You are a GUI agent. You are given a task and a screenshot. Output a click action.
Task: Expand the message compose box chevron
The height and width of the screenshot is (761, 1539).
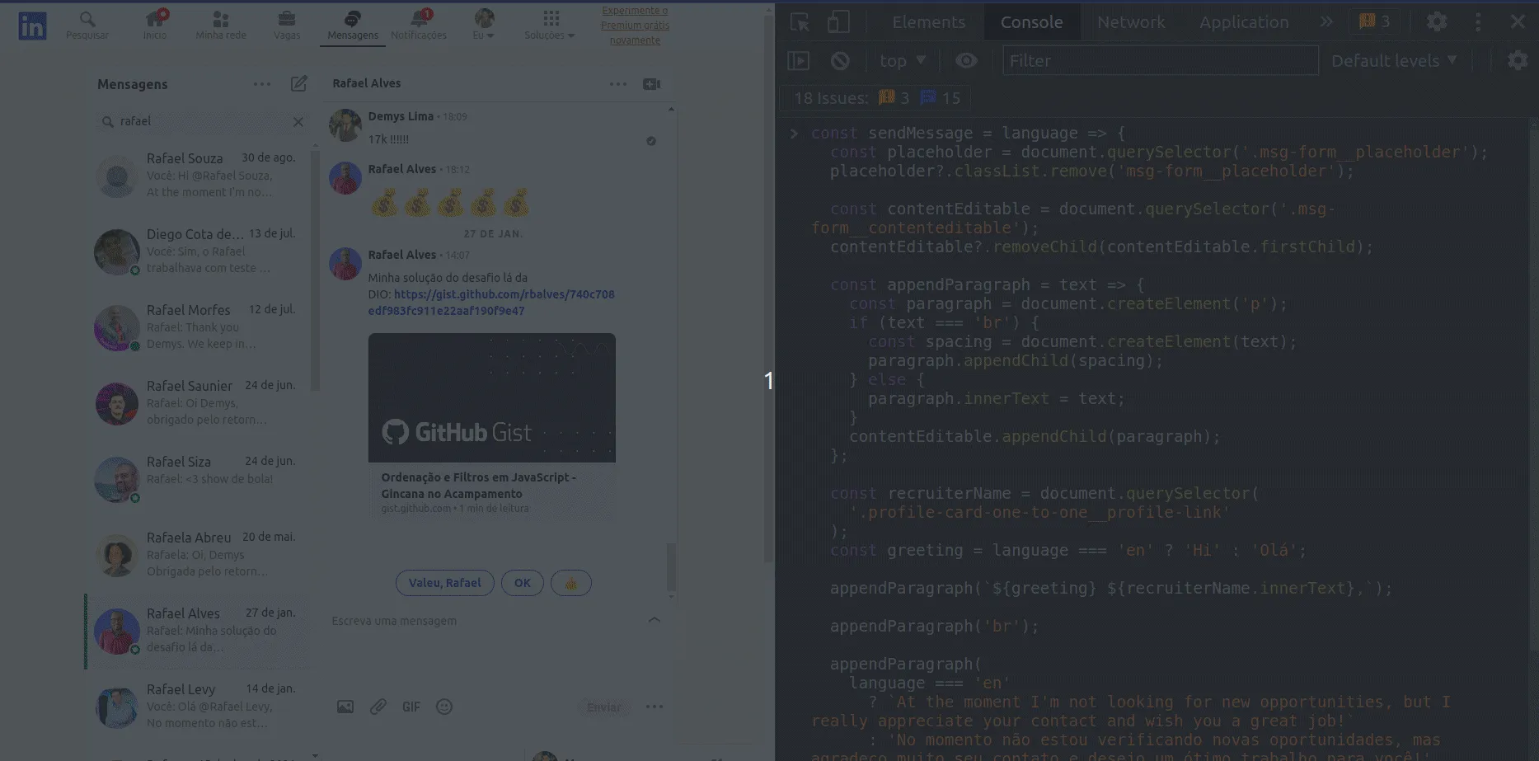(x=655, y=619)
